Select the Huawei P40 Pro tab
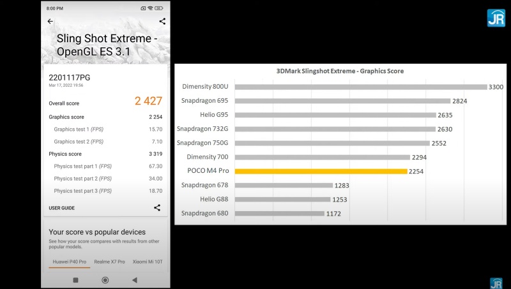The image size is (511, 289). click(69, 262)
